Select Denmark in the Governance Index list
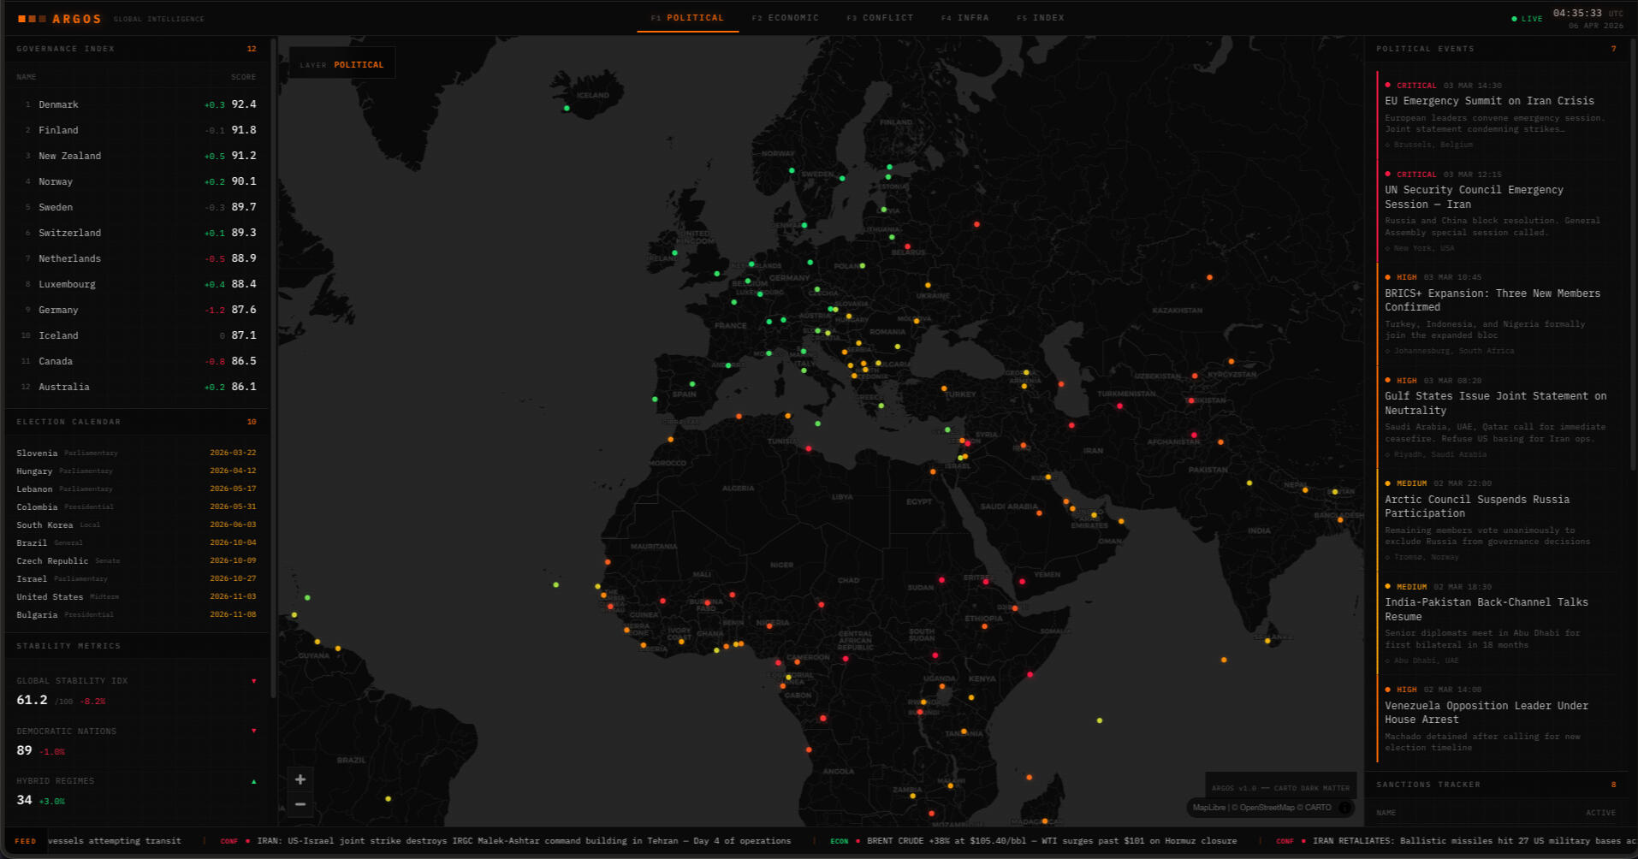Screen dimensions: 1638x859 click(58, 104)
